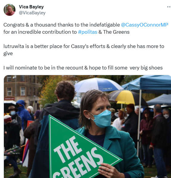
Task: Follow the #politas hashtag
Action: point(88,32)
